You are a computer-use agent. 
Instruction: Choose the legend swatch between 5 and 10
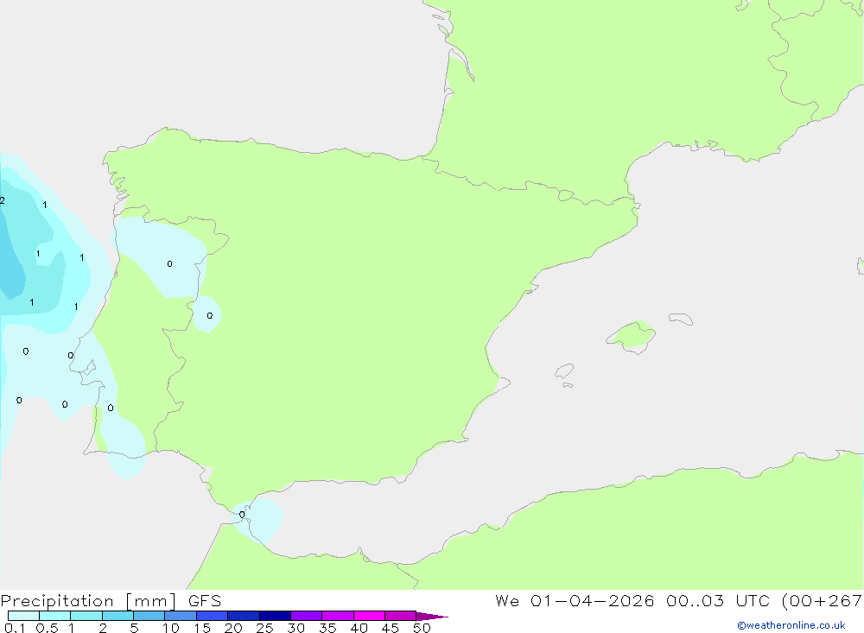tap(149, 616)
